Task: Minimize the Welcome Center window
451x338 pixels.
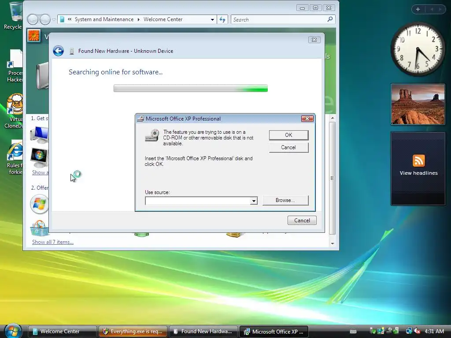Action: (x=302, y=8)
